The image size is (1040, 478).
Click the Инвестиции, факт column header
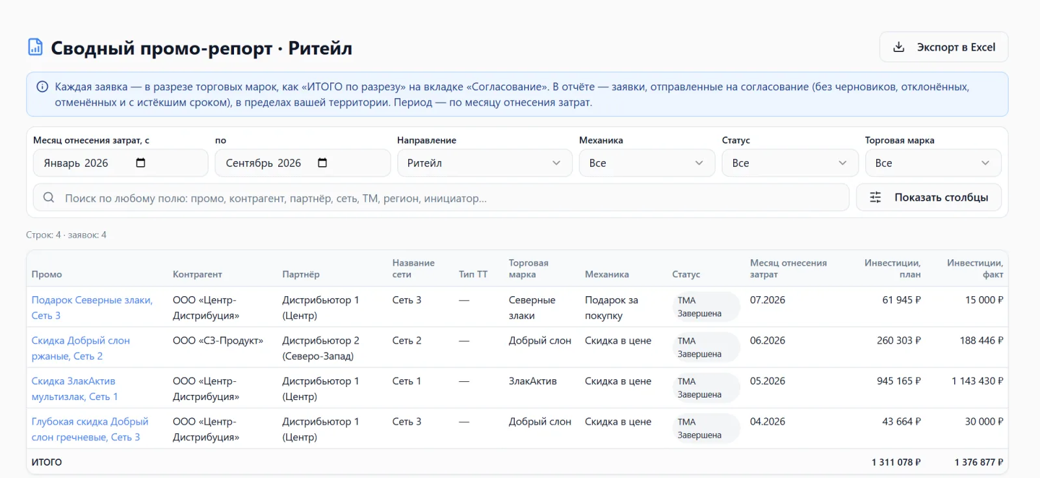click(975, 268)
